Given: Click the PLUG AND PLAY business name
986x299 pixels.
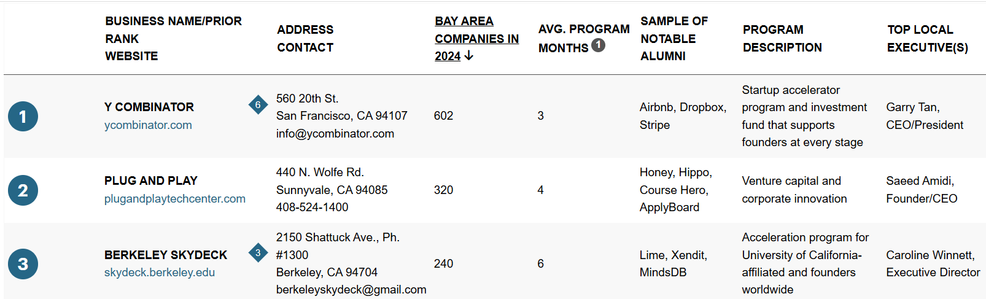Looking at the screenshot, I should tap(150, 181).
